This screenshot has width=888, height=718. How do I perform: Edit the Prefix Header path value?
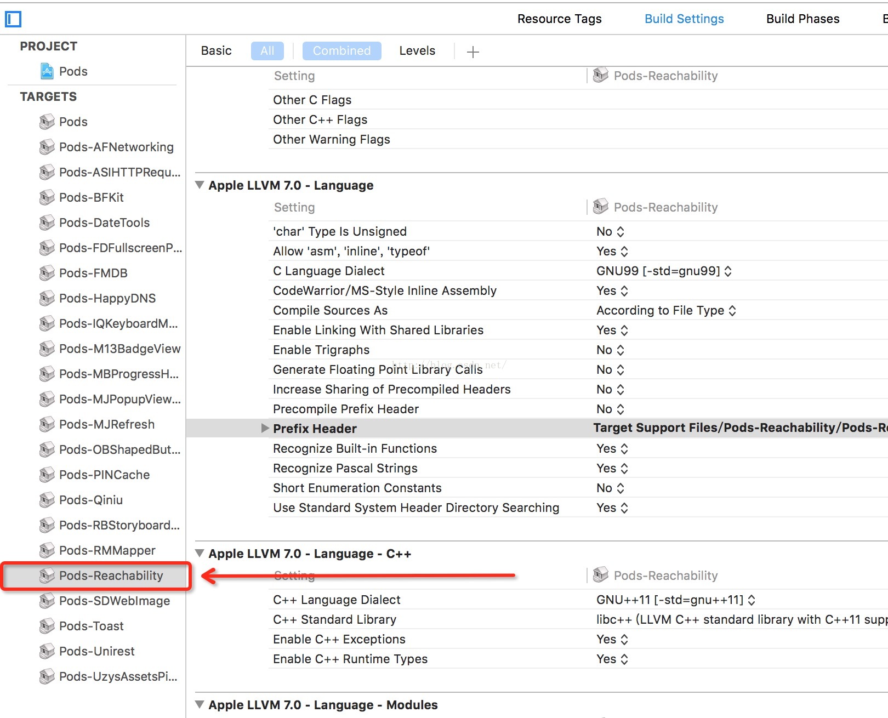(x=740, y=428)
